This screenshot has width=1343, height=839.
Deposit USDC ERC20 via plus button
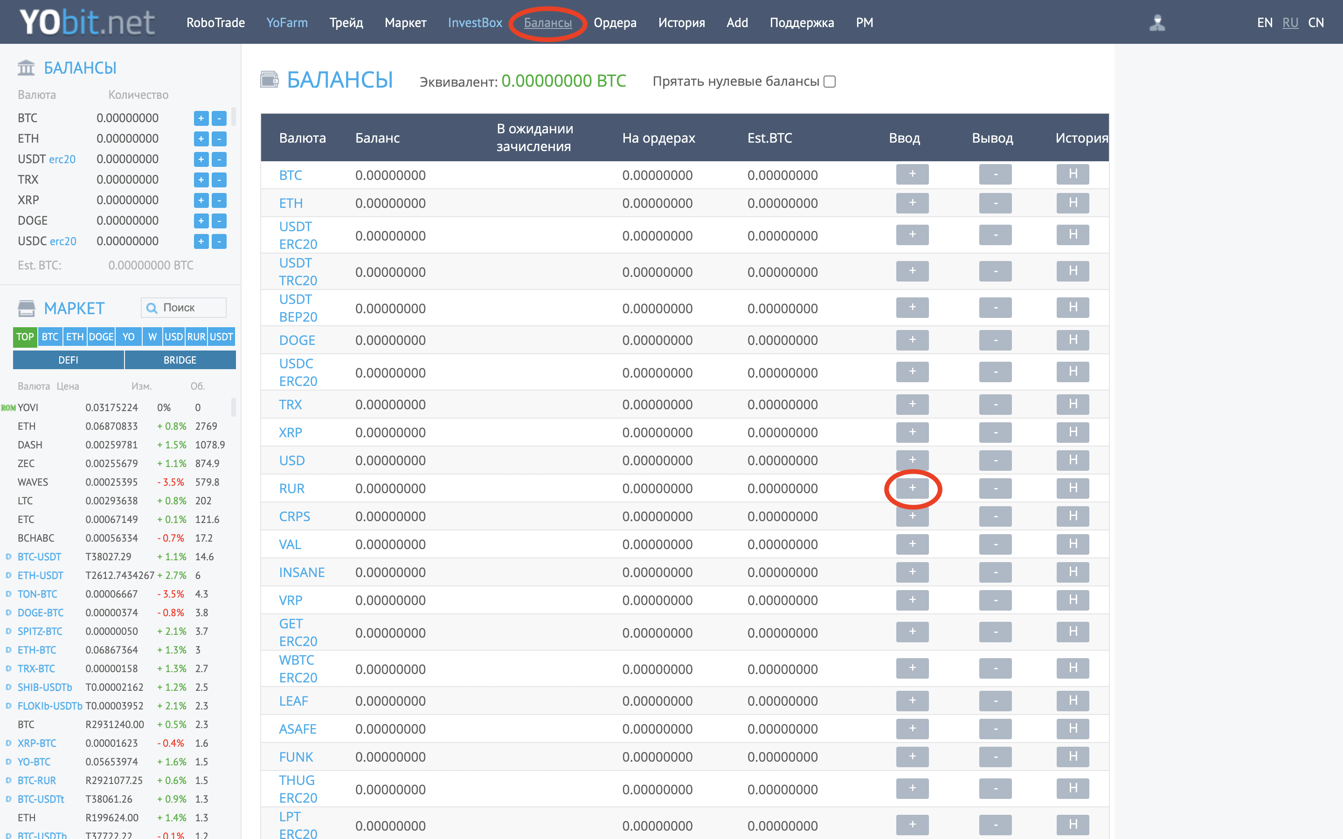pos(912,372)
